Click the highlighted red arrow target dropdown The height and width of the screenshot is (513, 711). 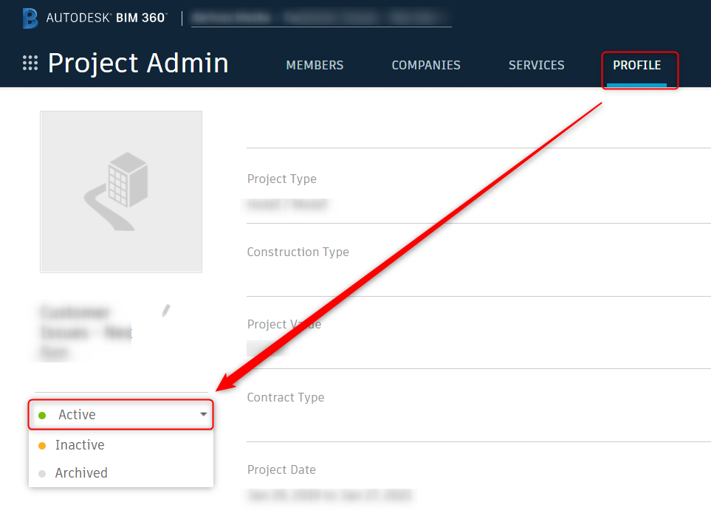click(120, 414)
